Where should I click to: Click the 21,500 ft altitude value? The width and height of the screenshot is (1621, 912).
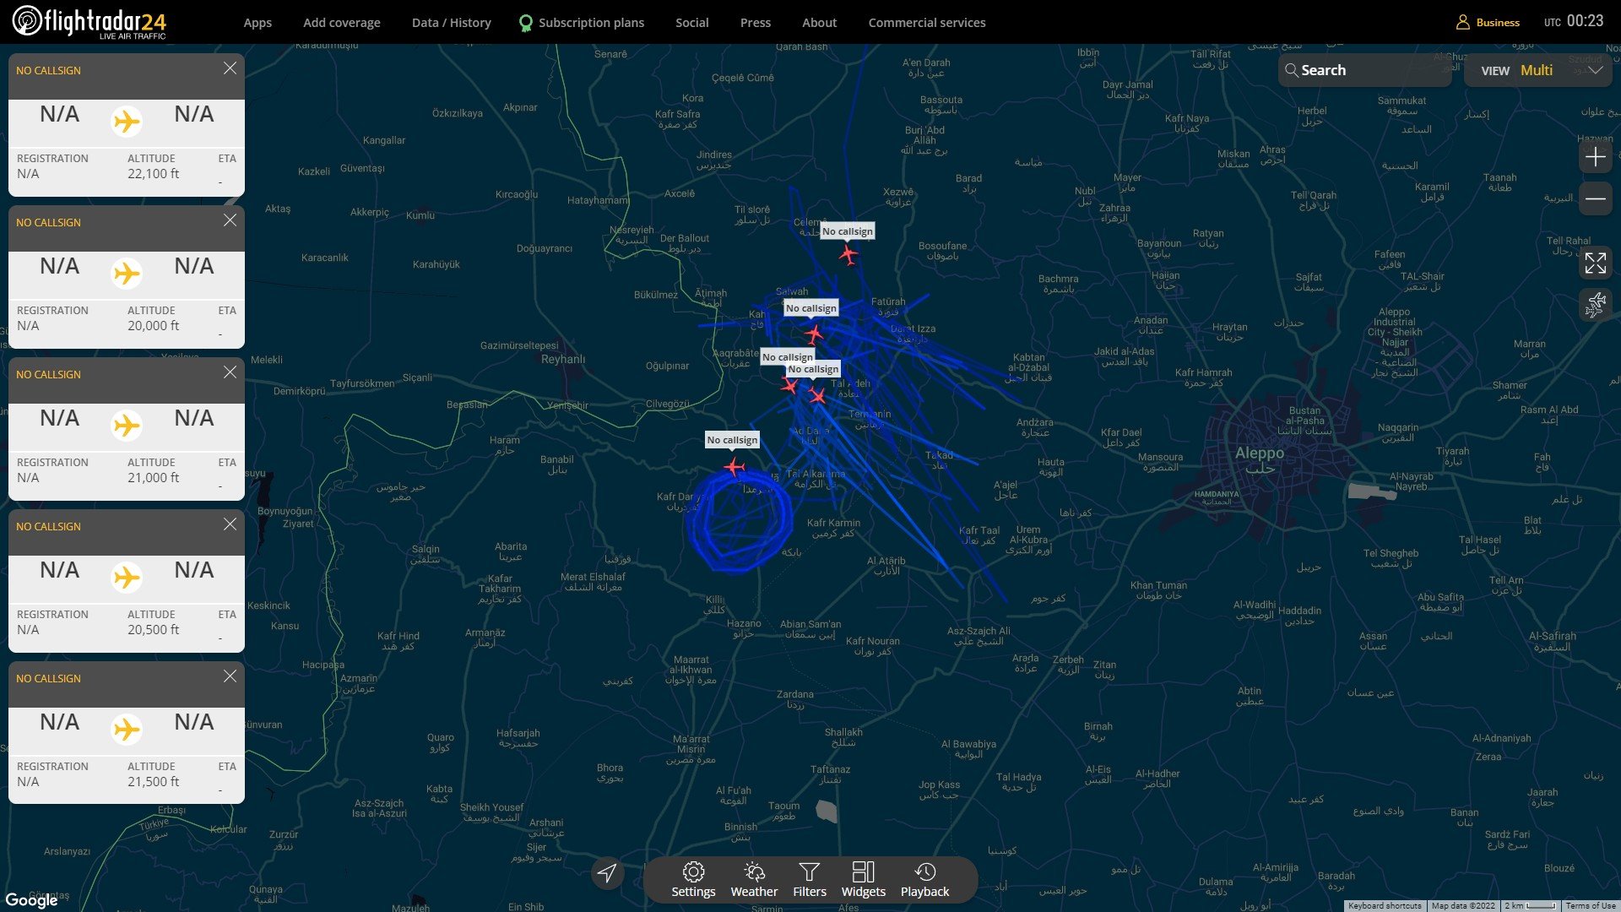tap(154, 782)
